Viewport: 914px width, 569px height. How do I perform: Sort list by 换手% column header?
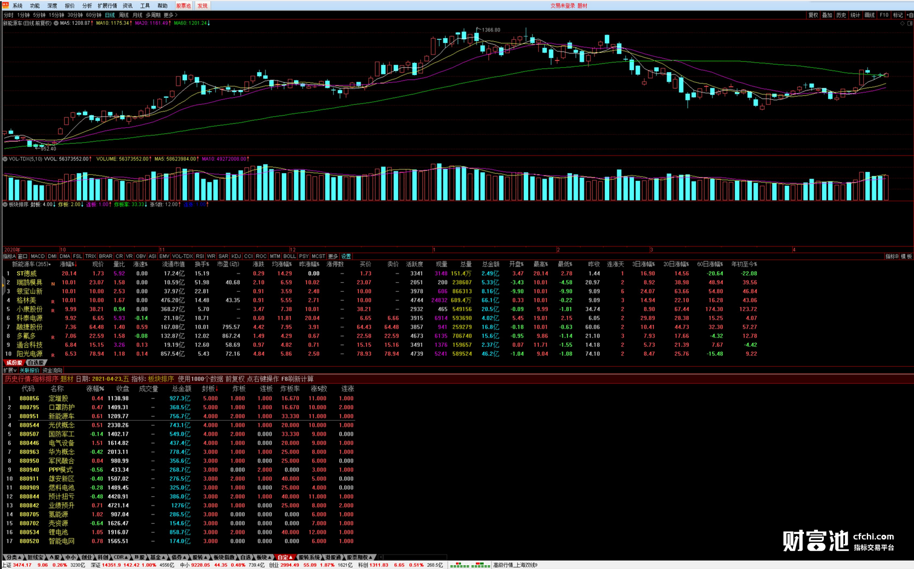click(201, 265)
